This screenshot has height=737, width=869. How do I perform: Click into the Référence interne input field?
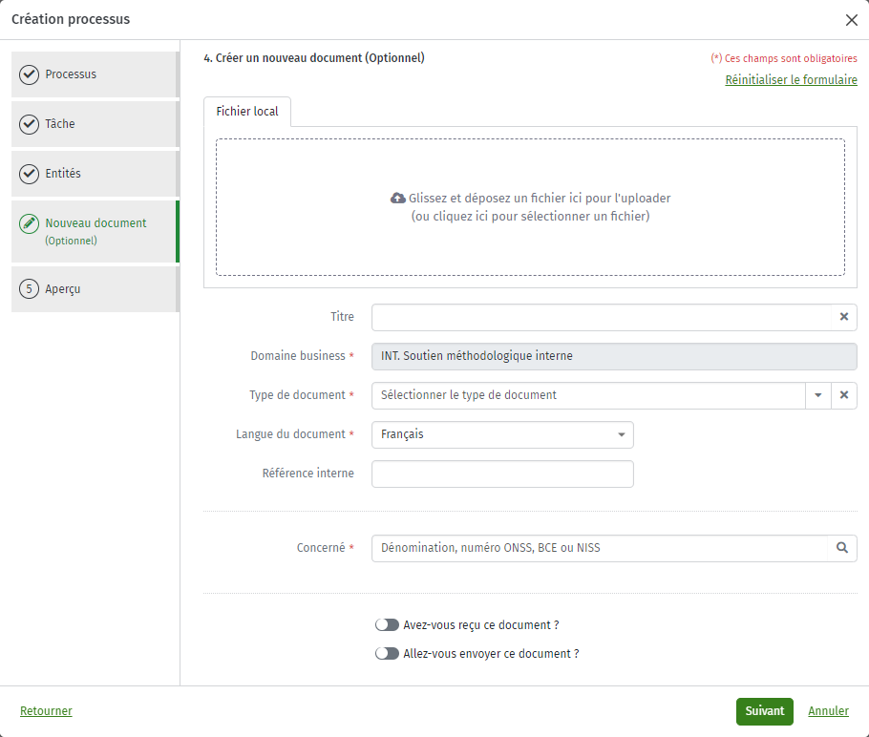[502, 474]
